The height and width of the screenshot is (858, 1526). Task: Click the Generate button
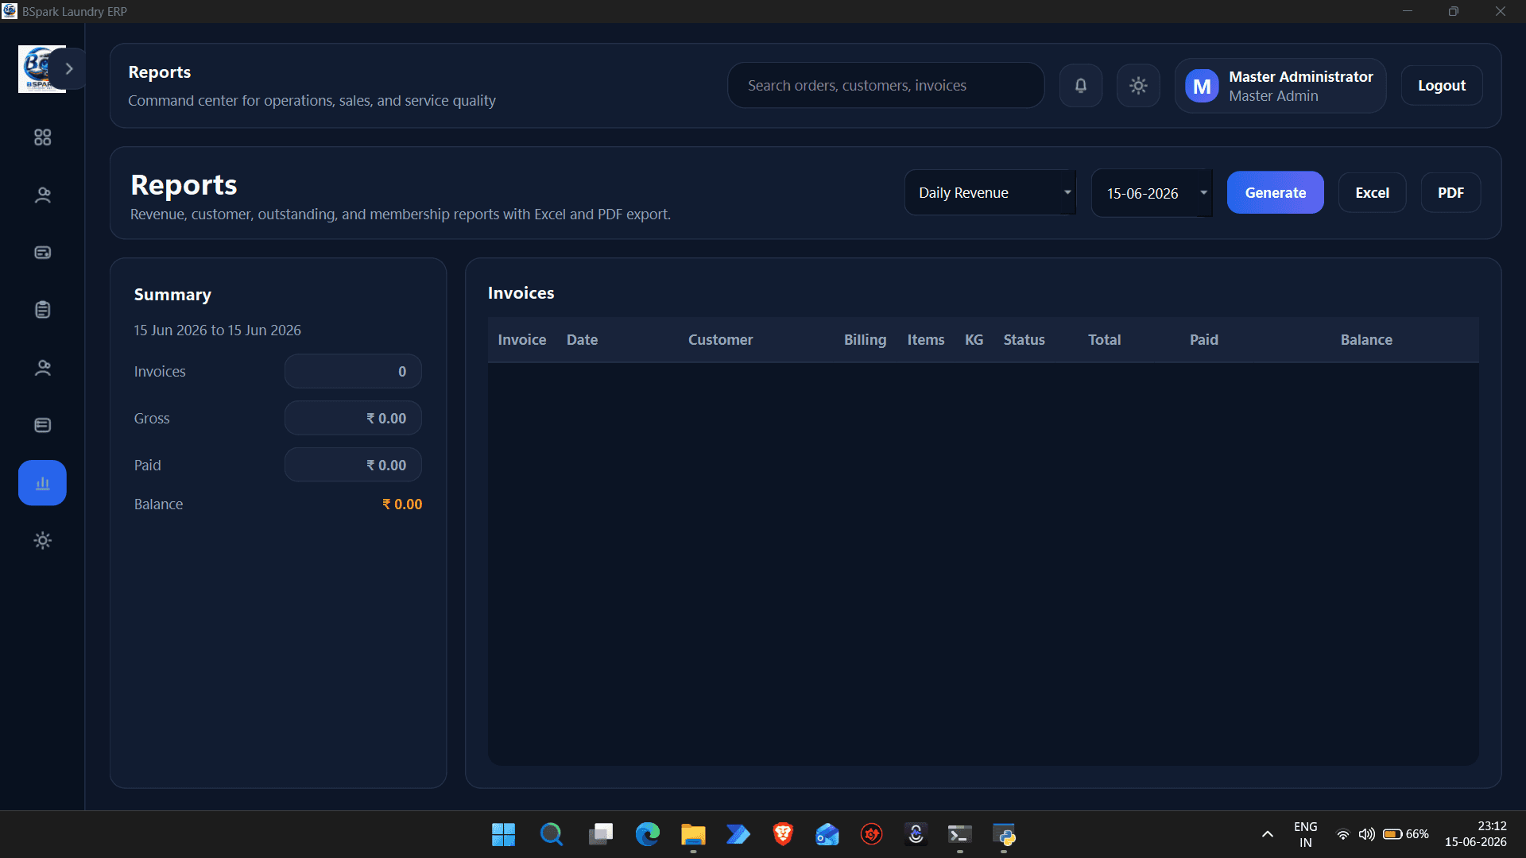pos(1275,192)
